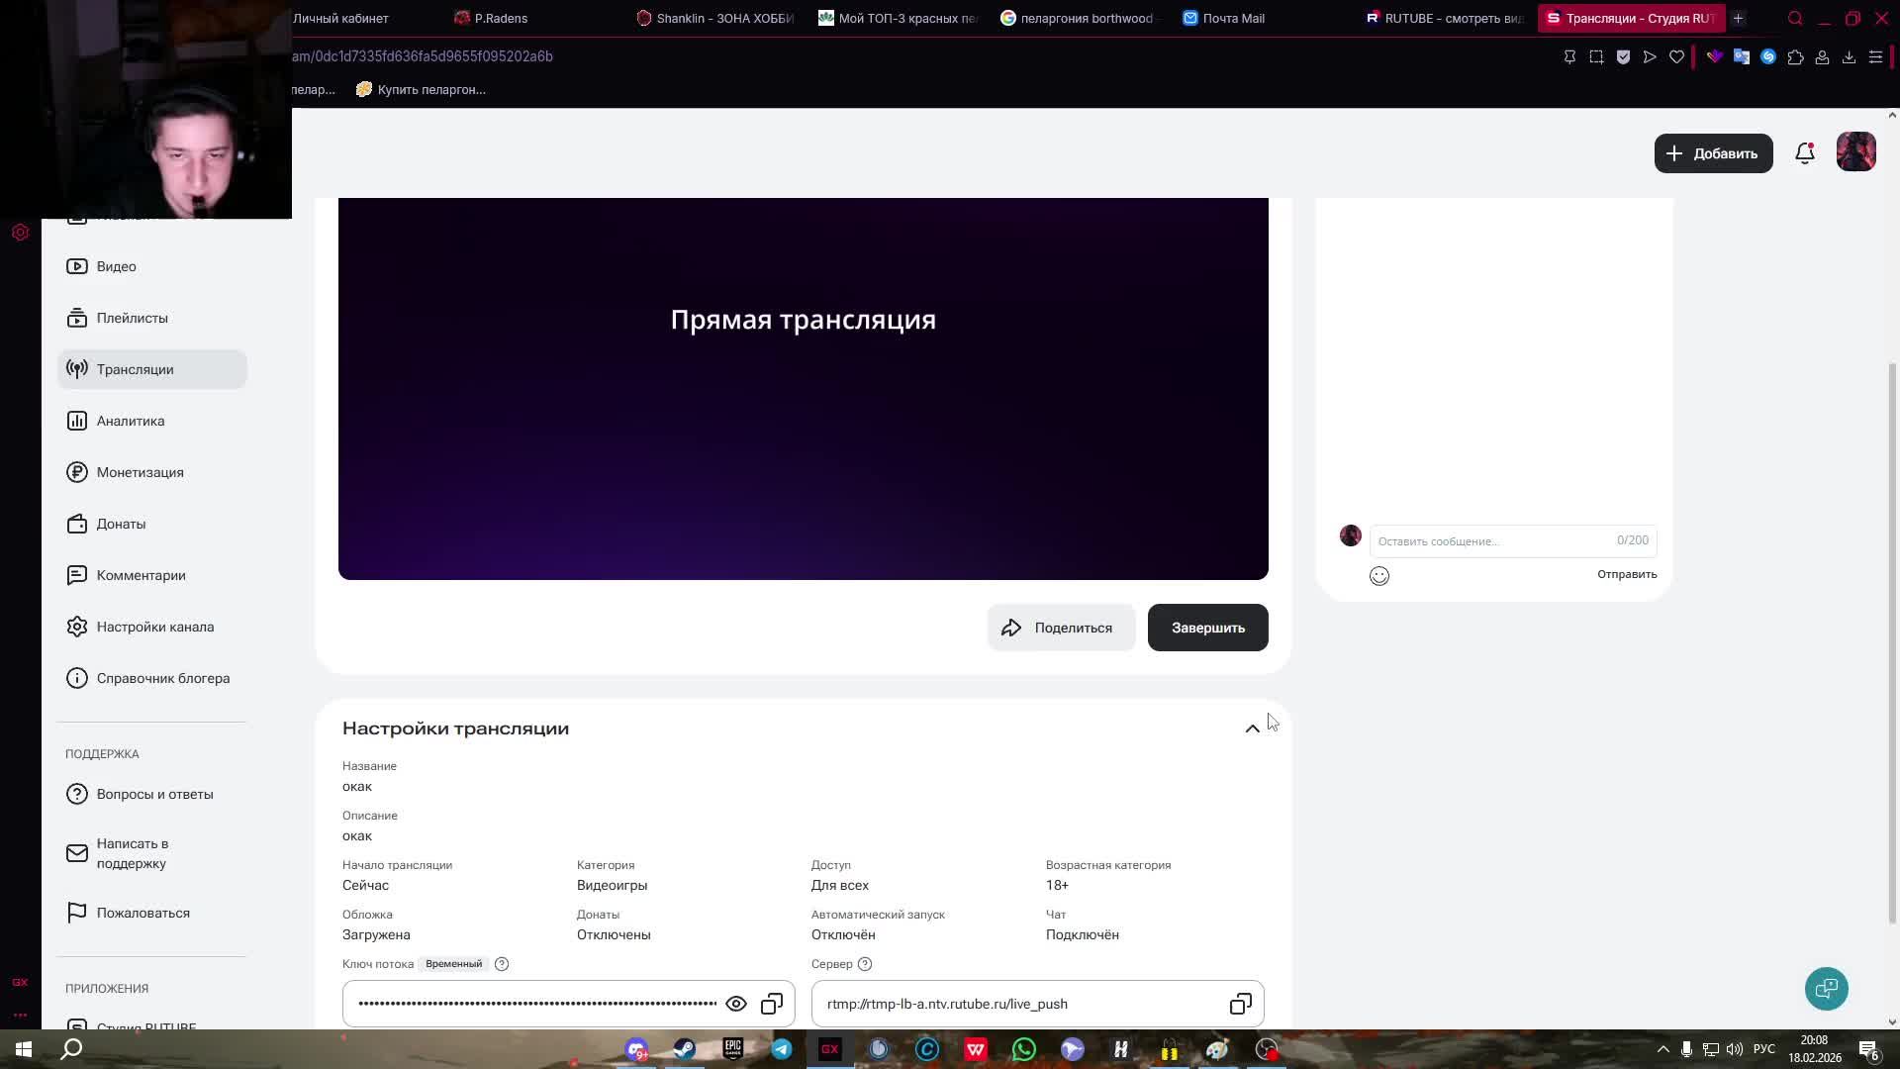
Task: Reveal the hidden stream key
Action: pos(736,1003)
